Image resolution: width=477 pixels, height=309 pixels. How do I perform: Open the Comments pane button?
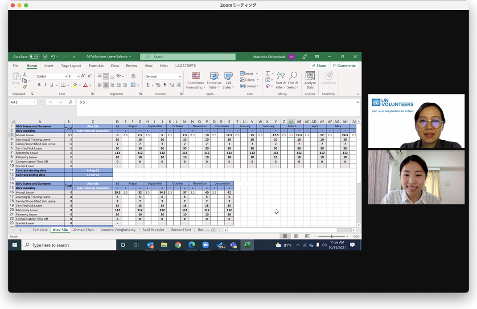pos(344,65)
